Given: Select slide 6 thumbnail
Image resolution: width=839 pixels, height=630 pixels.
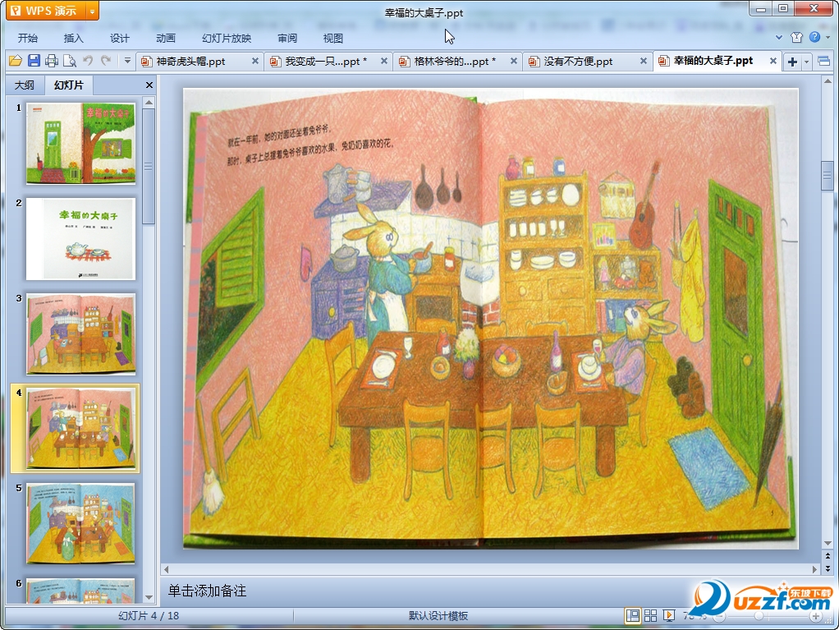Looking at the screenshot, I should point(80,591).
